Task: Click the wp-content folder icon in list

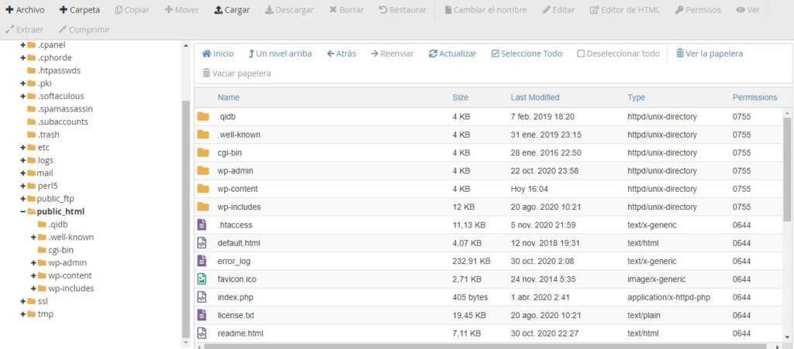Action: pos(203,189)
